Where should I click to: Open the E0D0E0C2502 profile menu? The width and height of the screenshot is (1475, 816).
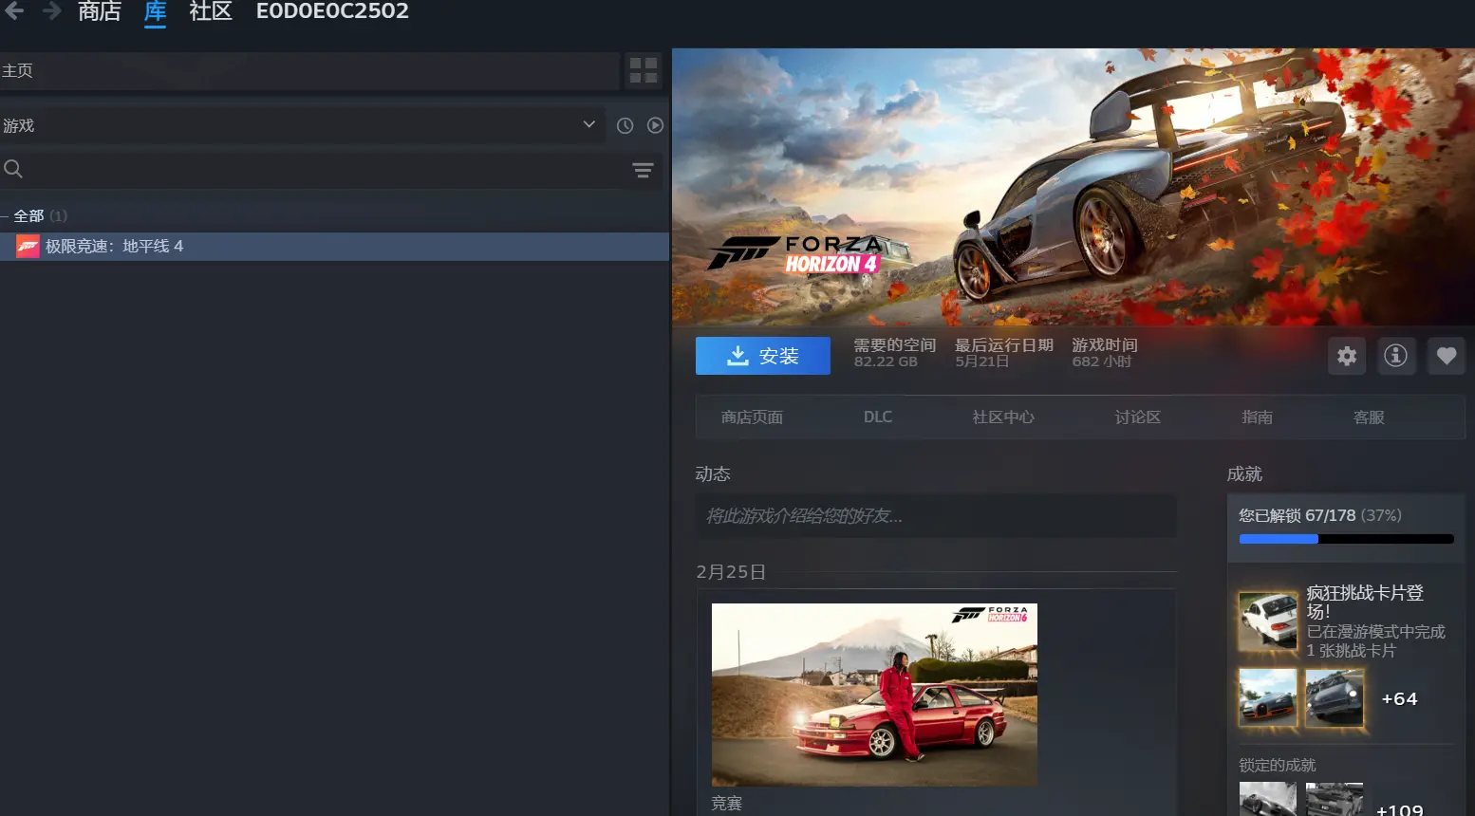click(332, 11)
